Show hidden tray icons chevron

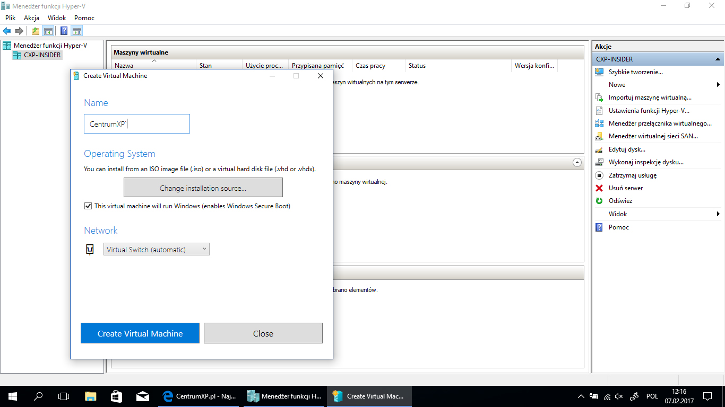pos(582,396)
